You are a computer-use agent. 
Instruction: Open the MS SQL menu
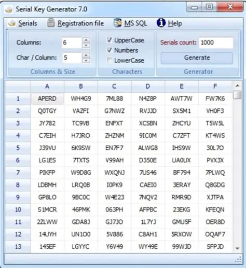point(135,23)
